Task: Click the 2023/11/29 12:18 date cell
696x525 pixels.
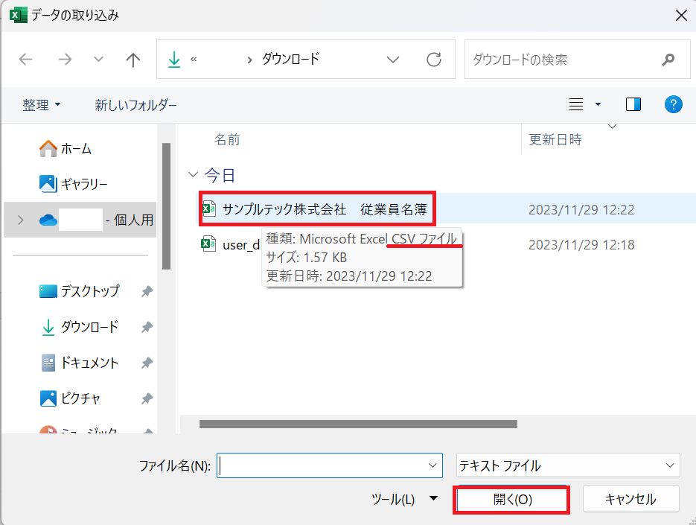Action: [581, 245]
